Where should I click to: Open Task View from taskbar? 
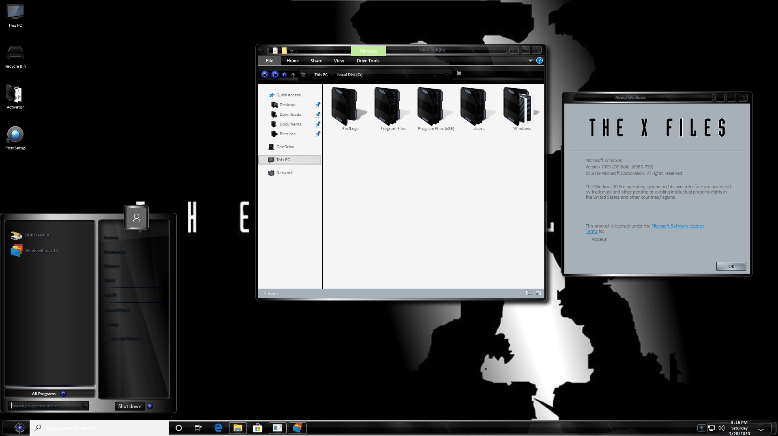[198, 428]
